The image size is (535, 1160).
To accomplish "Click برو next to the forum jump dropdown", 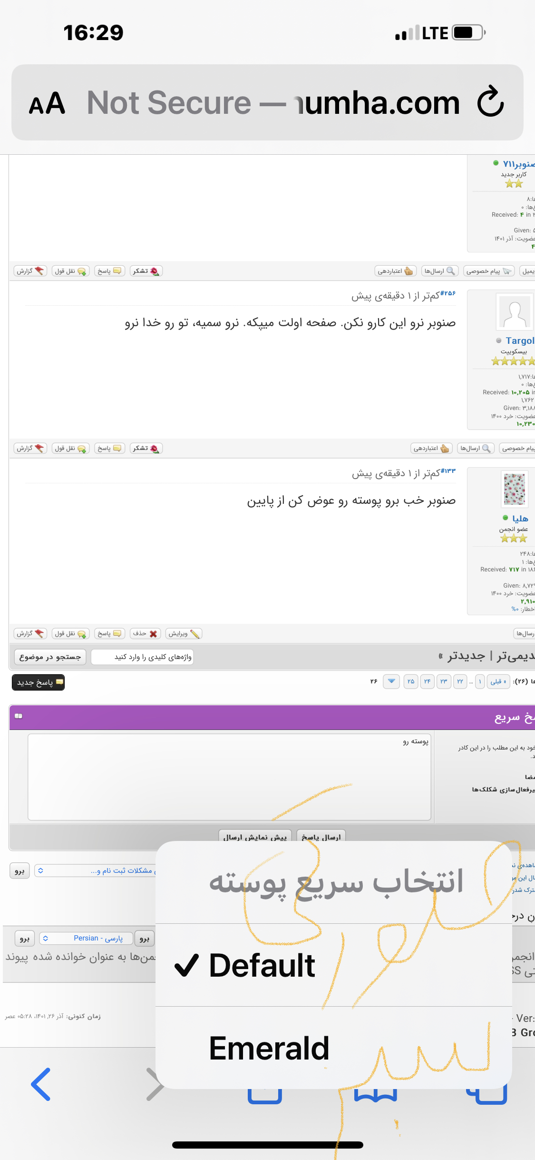I will (x=19, y=870).
